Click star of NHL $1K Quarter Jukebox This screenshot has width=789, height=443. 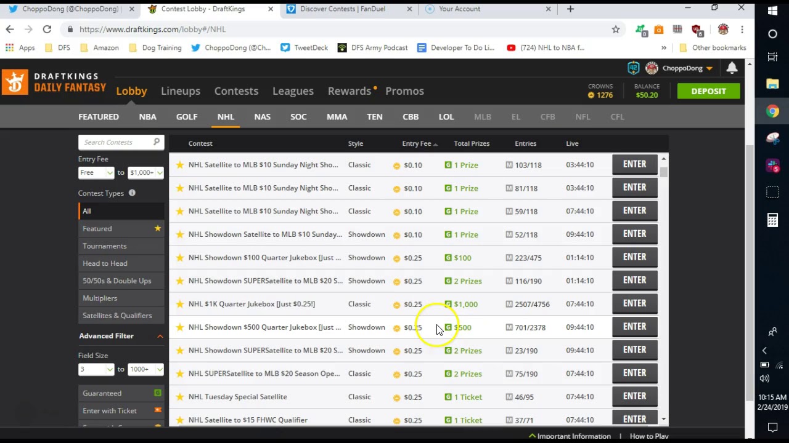(180, 304)
